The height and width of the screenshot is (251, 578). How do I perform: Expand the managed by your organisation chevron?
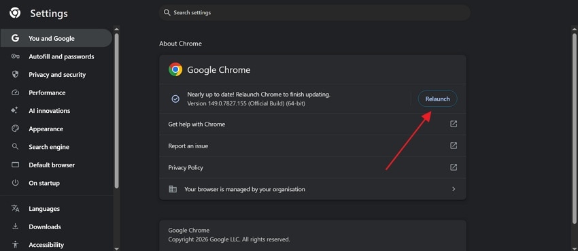click(x=454, y=189)
